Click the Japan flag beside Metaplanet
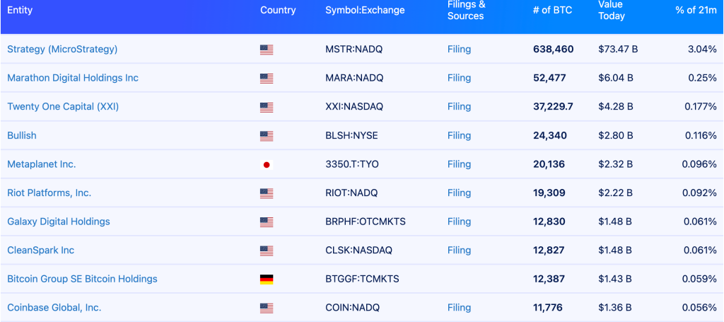Screen dimensions: 724x322 point(267,165)
